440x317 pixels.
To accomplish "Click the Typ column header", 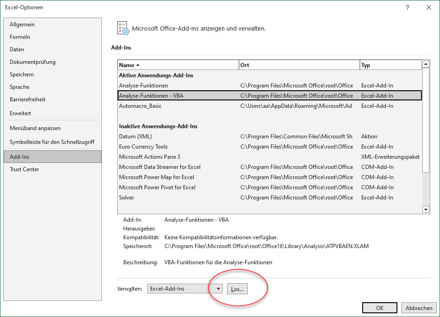I will [x=391, y=65].
